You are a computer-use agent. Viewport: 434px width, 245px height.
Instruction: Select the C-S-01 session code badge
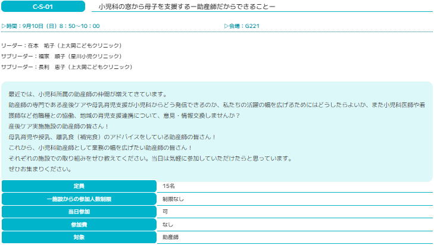point(43,6)
